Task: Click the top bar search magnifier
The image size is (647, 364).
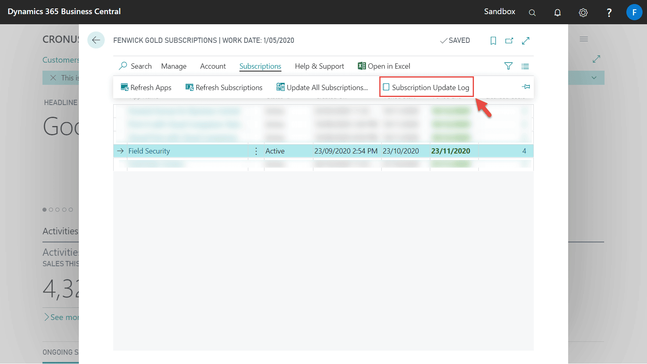Action: [532, 13]
